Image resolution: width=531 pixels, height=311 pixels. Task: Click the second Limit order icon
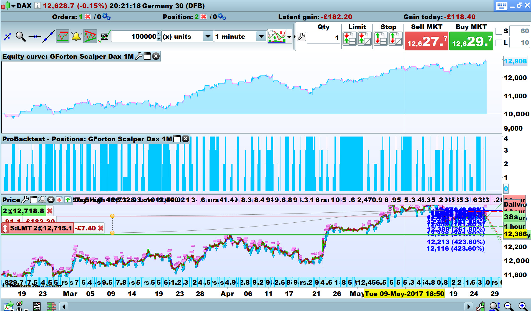pyautogui.click(x=364, y=38)
